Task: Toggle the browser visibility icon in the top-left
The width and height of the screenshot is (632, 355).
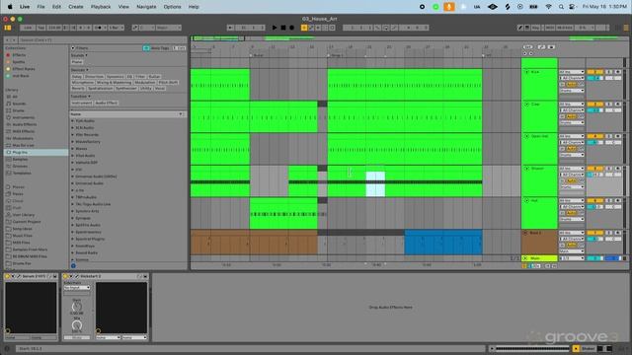Action: click(x=8, y=28)
